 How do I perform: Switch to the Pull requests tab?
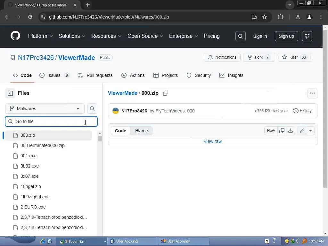click(x=95, y=75)
